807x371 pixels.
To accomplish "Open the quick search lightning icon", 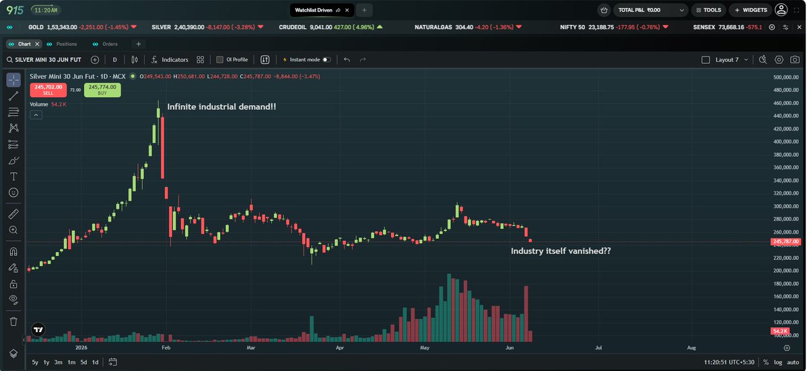I will 763,60.
